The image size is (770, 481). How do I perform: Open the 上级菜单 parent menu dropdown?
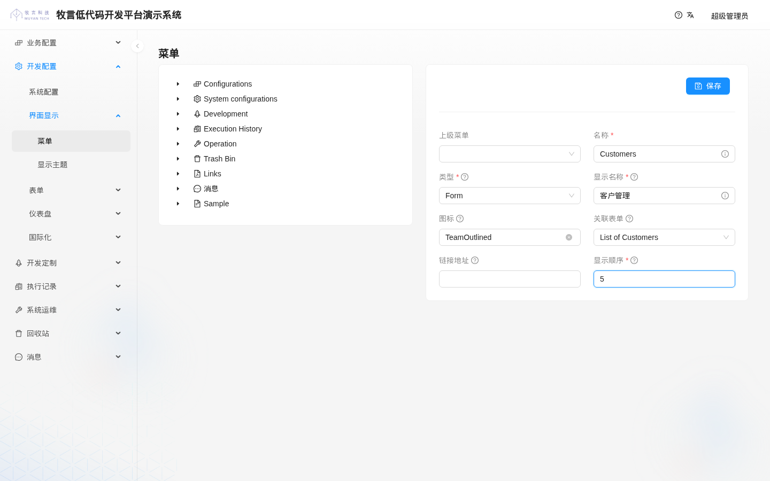pyautogui.click(x=510, y=154)
